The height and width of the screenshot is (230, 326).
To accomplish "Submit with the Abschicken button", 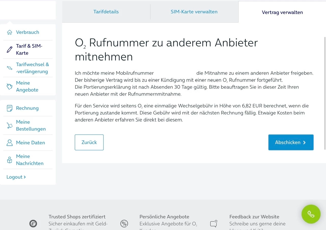I will click(x=291, y=142).
